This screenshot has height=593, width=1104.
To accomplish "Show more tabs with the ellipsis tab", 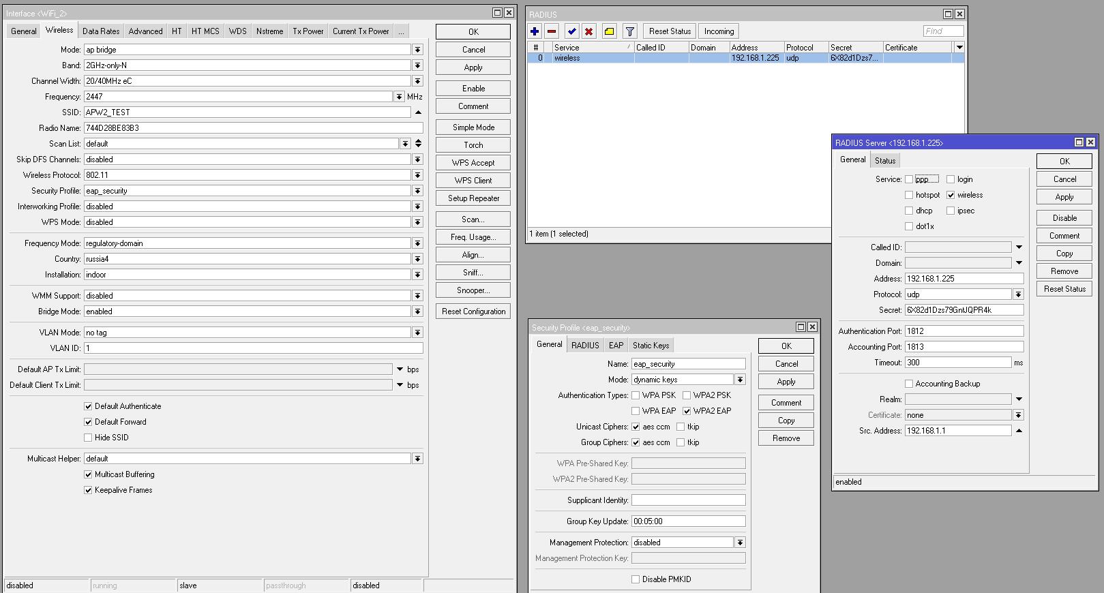I will [x=401, y=31].
